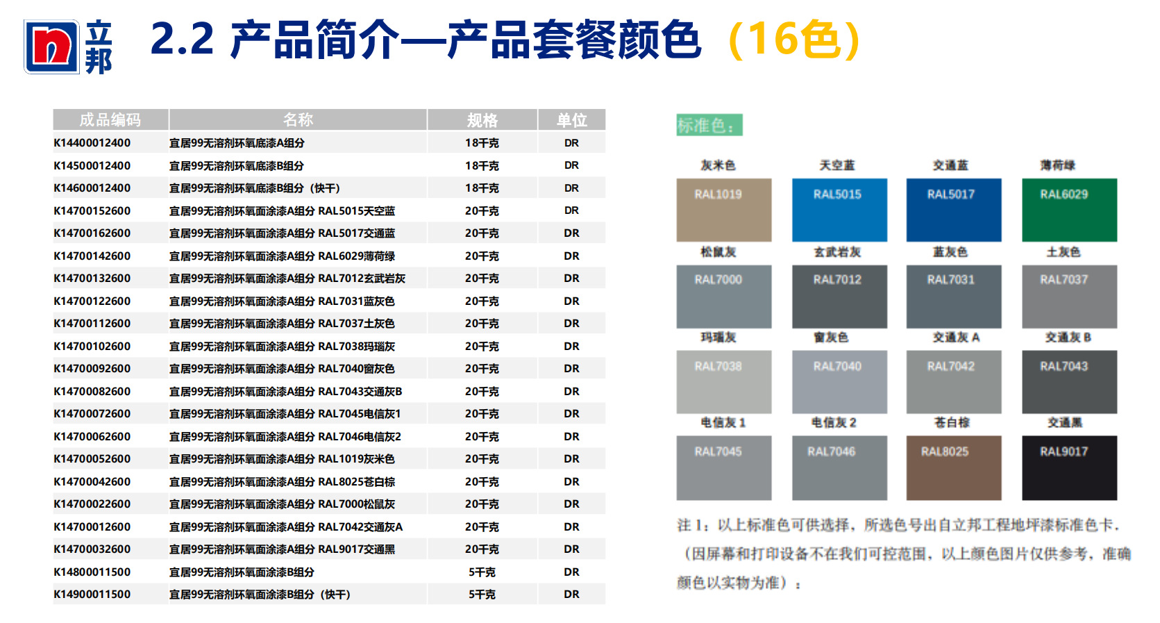
Task: Select product code K14500012400
Action: 92,165
